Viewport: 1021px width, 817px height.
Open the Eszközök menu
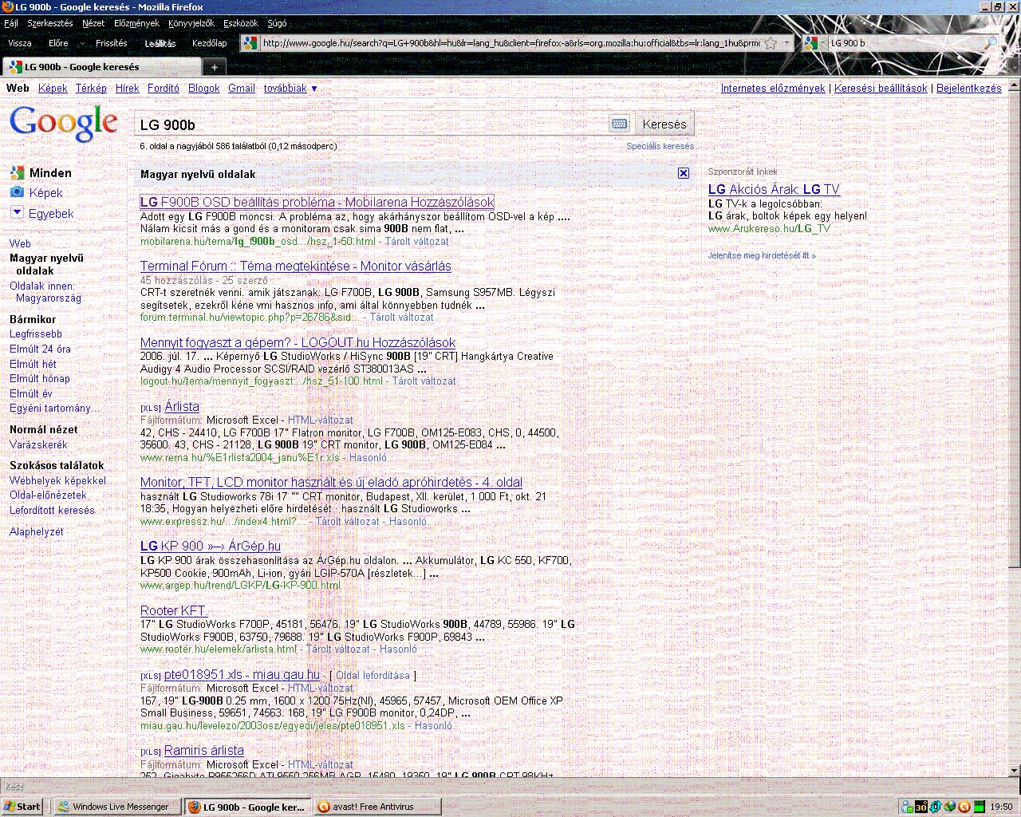pos(241,23)
